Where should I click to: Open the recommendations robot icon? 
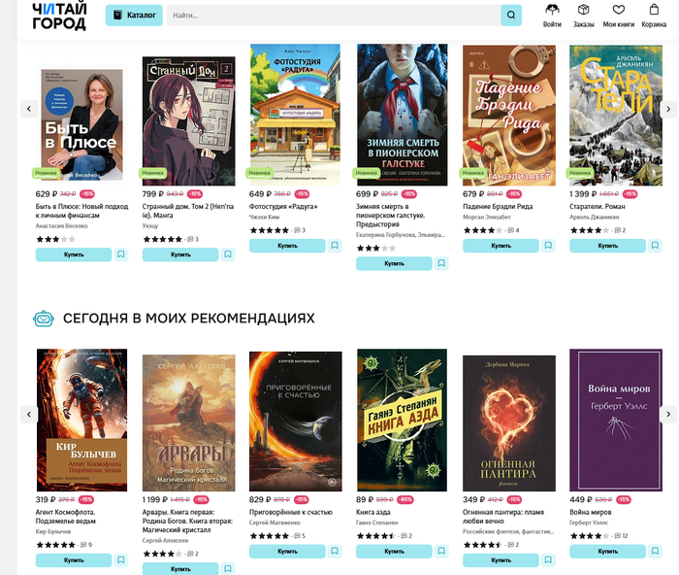click(44, 319)
